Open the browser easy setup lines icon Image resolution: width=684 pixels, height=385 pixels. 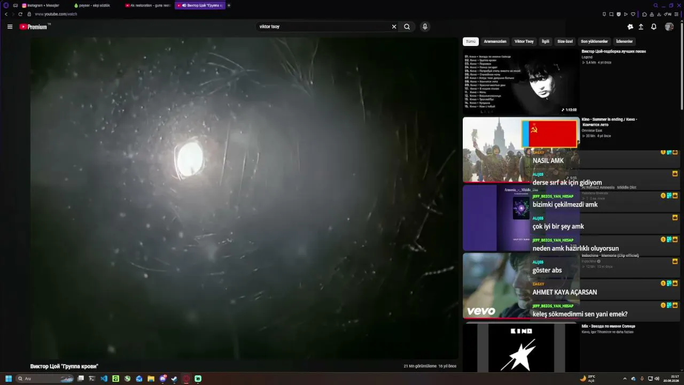point(678,14)
